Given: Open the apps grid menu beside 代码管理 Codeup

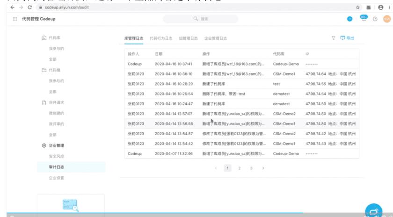Looking at the screenshot, I should (x=15, y=19).
